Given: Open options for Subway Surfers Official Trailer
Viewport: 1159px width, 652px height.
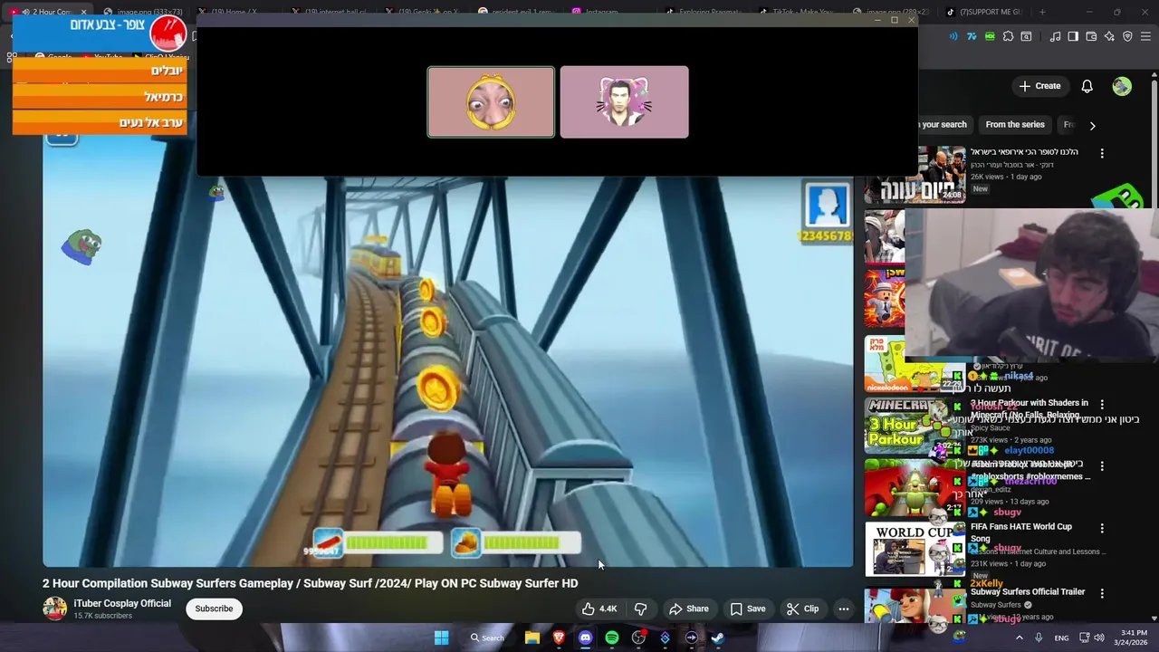Looking at the screenshot, I should [x=1102, y=593].
